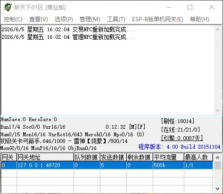Select the 管理NPC重新加载完成 log line
The height and width of the screenshot is (194, 223).
pyautogui.click(x=67, y=37)
